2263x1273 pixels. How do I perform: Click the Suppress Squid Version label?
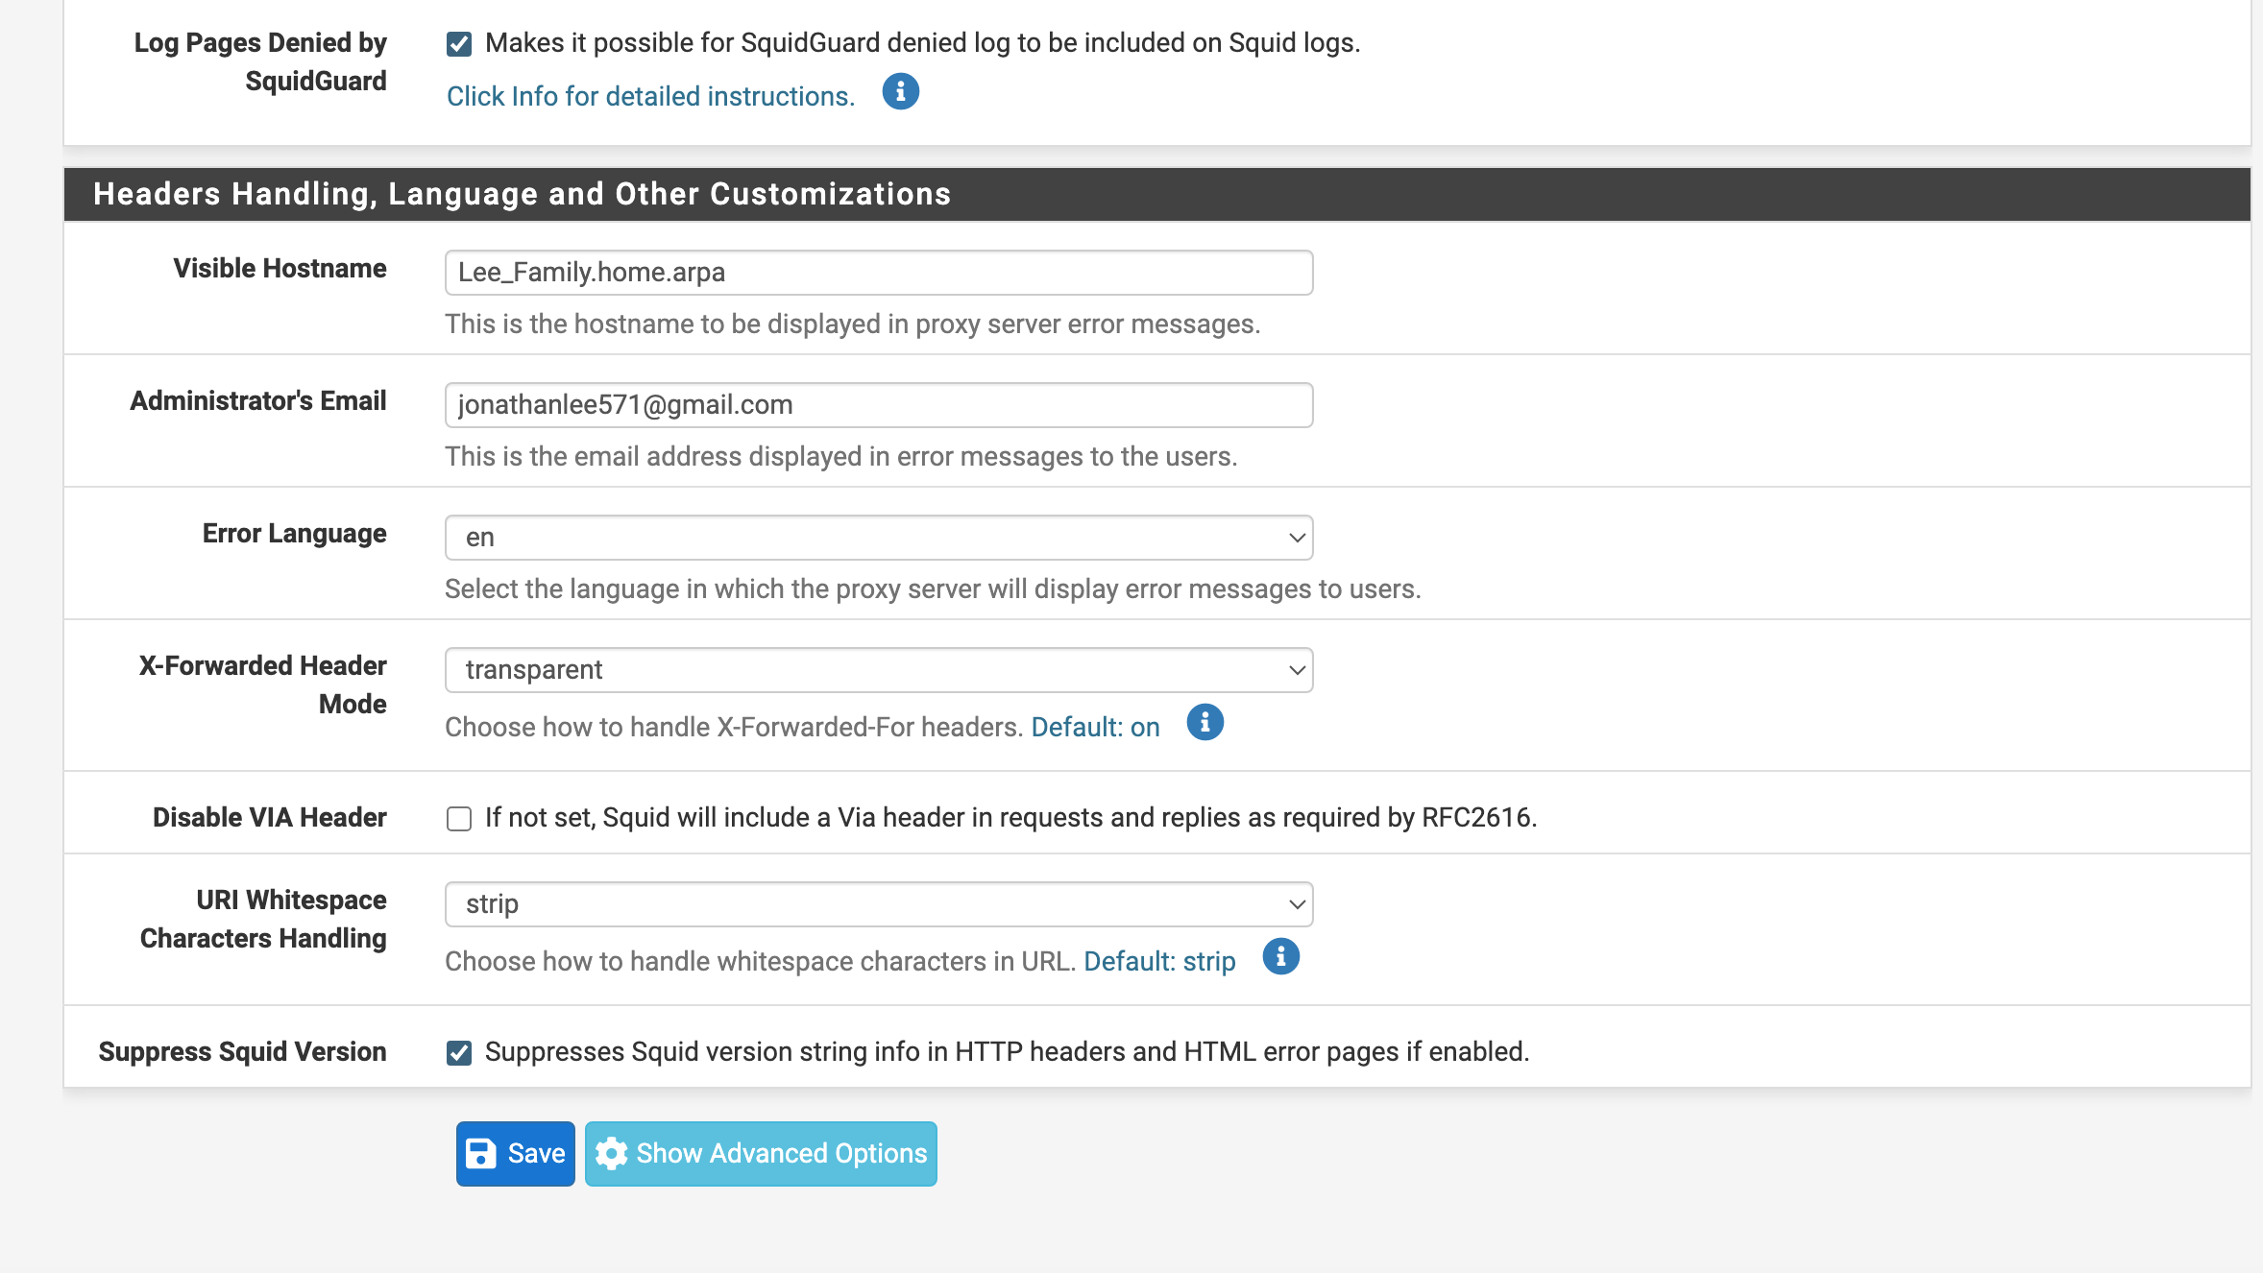click(242, 1051)
